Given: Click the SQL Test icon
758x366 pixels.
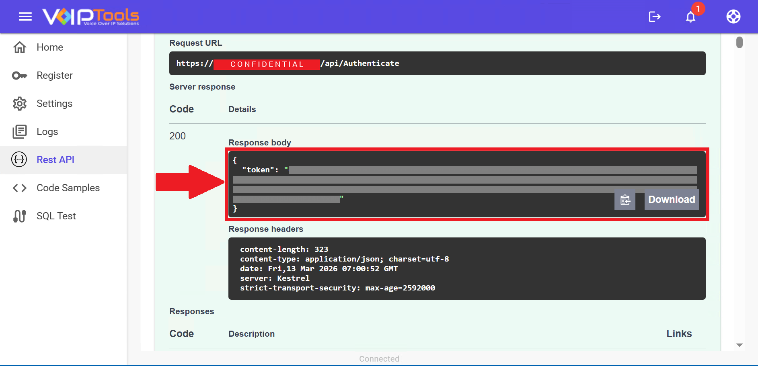Looking at the screenshot, I should (x=20, y=216).
